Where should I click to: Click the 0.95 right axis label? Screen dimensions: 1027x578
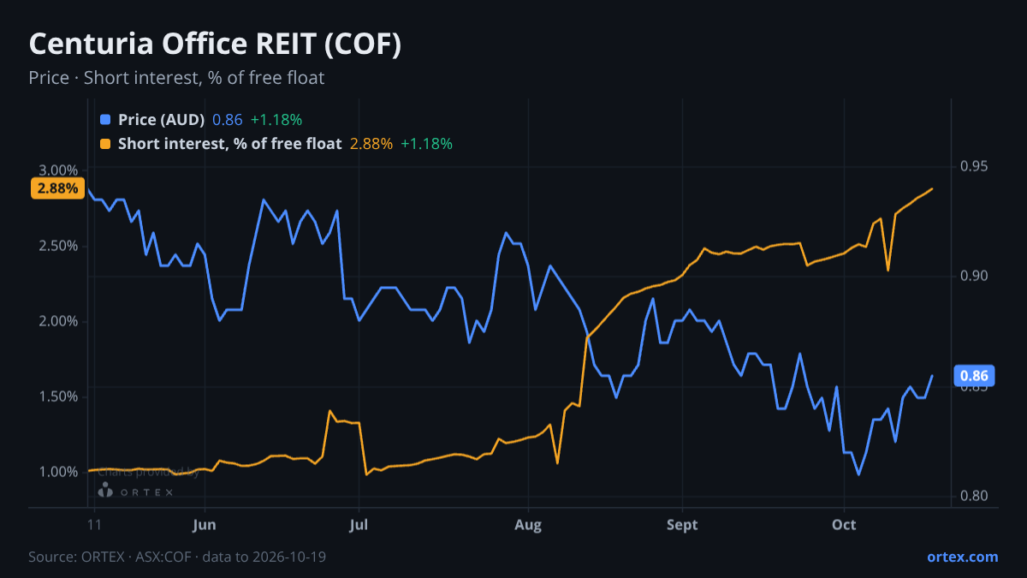click(x=975, y=165)
